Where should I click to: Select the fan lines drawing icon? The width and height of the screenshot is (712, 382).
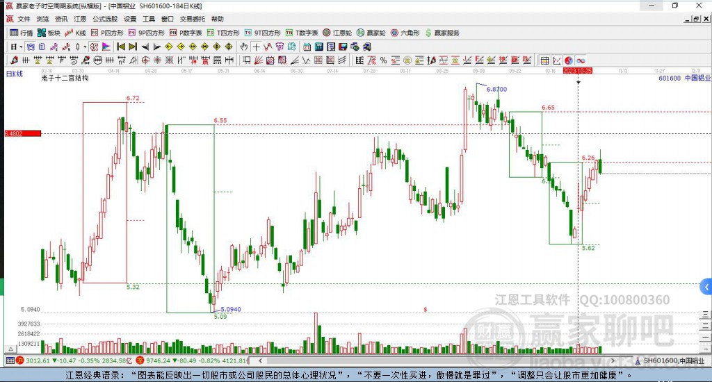[259, 60]
